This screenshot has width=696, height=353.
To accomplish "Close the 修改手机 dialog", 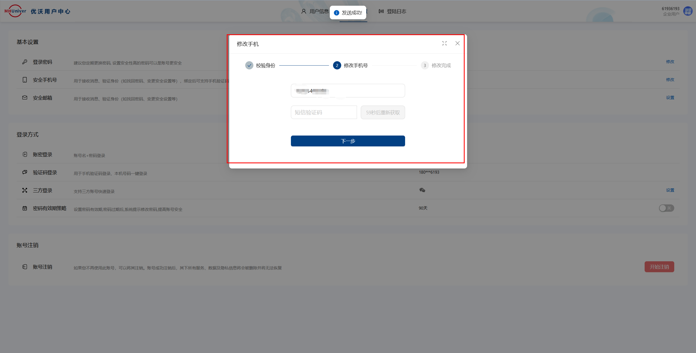I will coord(458,43).
